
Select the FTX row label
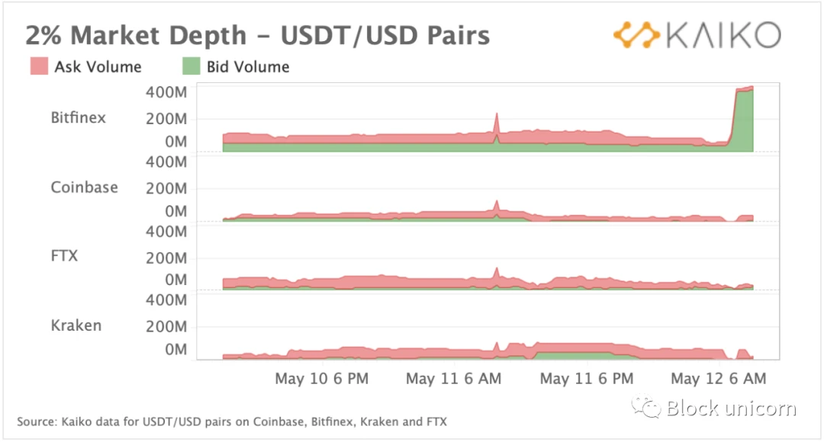pyautogui.click(x=64, y=255)
